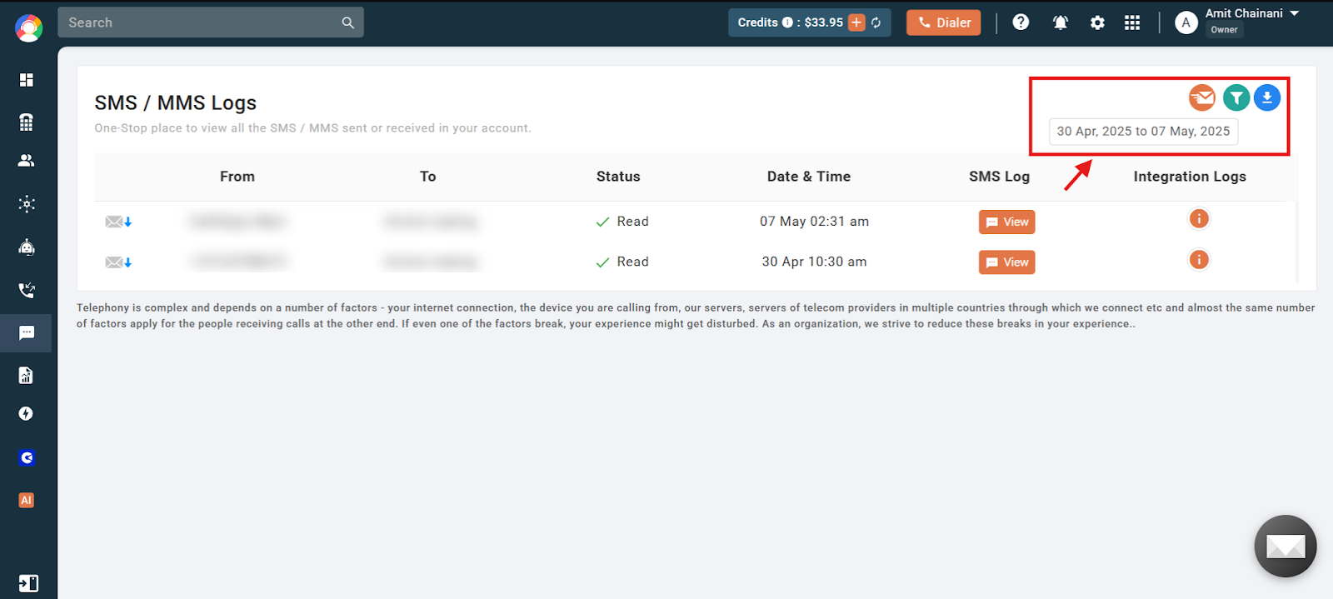Click the Integration Logs column header
1333x599 pixels.
pyautogui.click(x=1190, y=177)
